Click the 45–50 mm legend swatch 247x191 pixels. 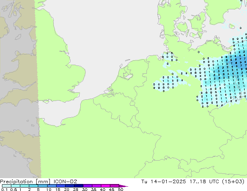115,186
